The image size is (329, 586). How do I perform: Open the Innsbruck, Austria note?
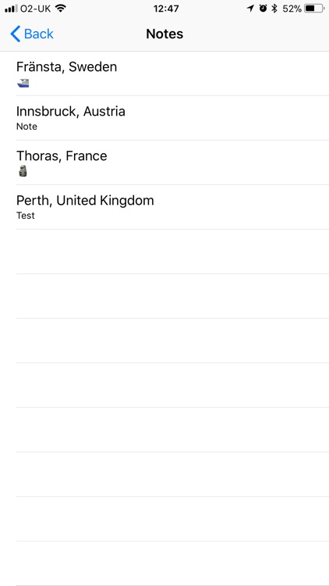click(164, 118)
